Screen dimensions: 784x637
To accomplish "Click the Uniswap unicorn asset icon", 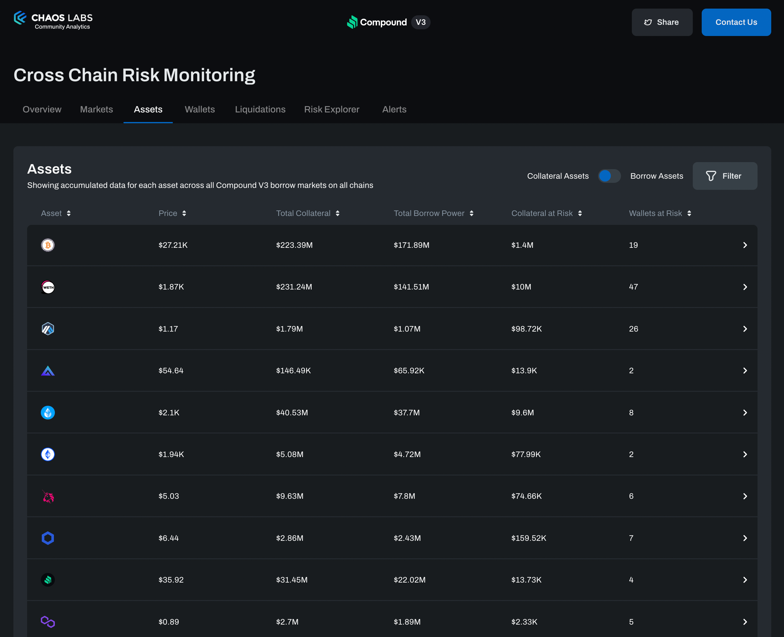I will coord(48,497).
